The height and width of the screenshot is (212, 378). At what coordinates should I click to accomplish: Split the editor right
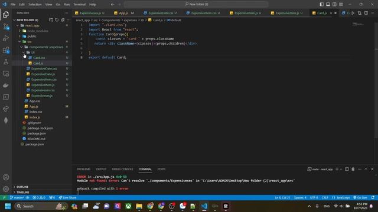pyautogui.click(x=366, y=13)
